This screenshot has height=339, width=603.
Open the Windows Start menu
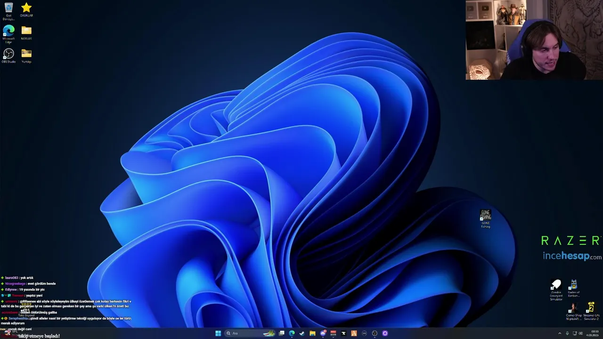(x=218, y=333)
